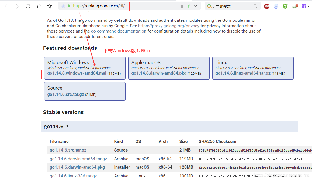Open the search engine selector dropdown
This screenshot has width=312, height=180.
coord(210,6)
